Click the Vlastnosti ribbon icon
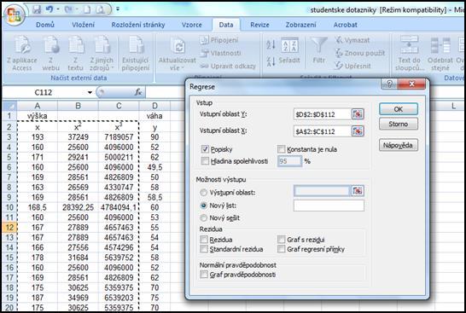Screen dimensions: 466x313 204,53
